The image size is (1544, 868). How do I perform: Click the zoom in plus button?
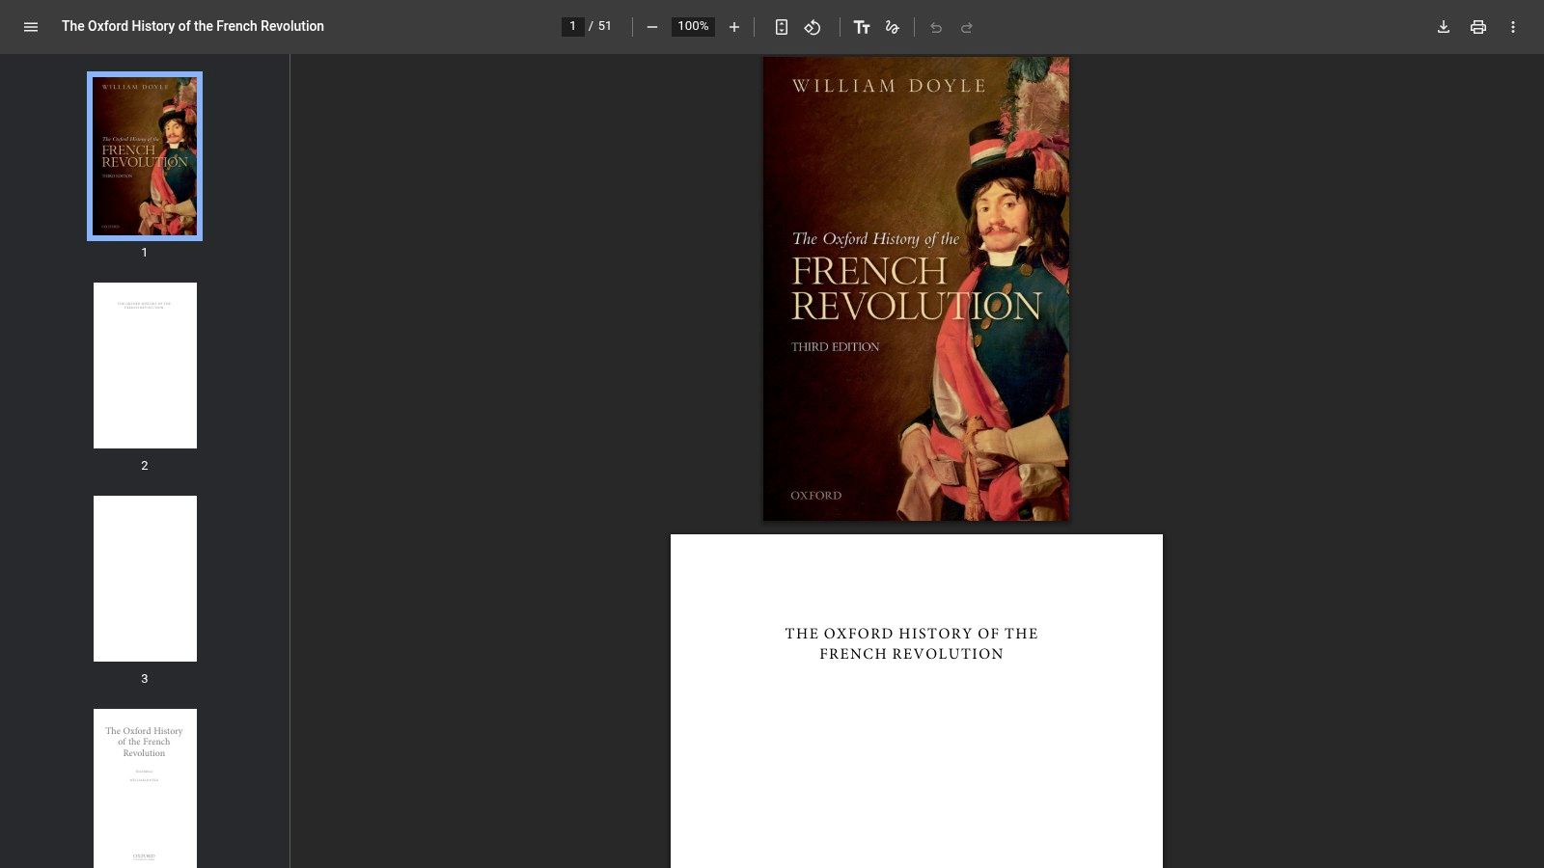click(734, 27)
